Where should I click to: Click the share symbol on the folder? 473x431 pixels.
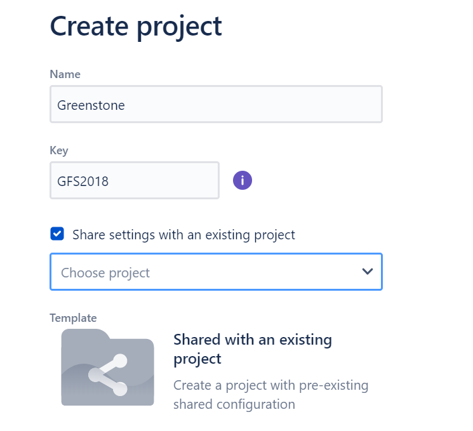click(108, 375)
